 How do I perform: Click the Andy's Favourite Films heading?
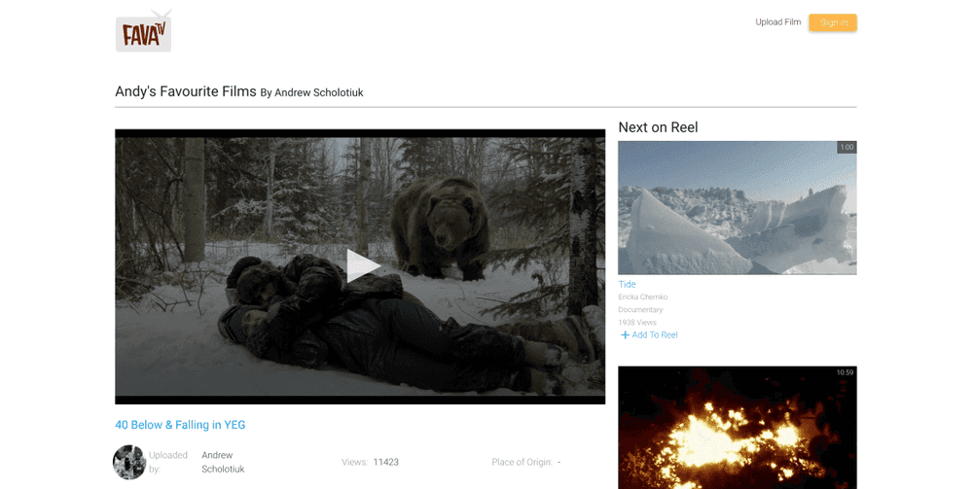(x=186, y=91)
